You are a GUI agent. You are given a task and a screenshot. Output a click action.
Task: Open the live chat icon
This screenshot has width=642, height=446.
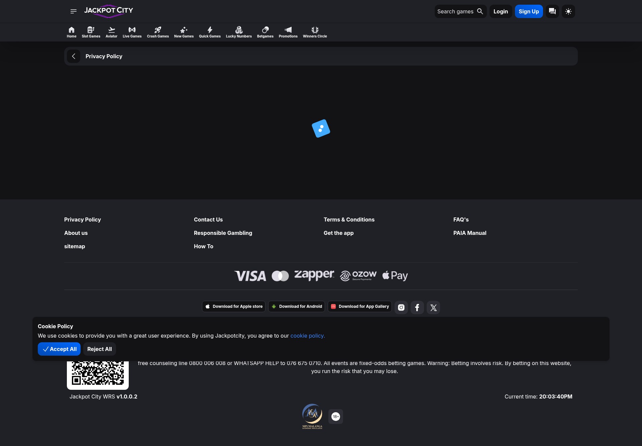tap(552, 11)
